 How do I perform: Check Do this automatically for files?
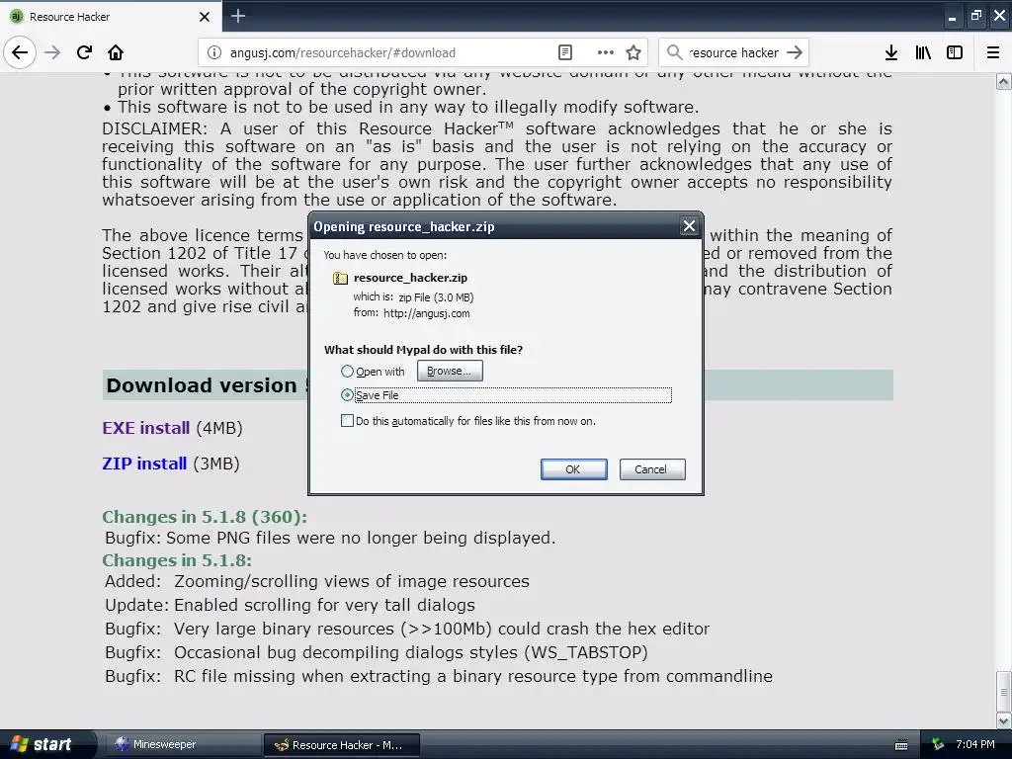[347, 421]
